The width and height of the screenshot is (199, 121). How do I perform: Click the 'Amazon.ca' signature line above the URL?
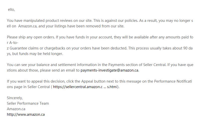[16, 109]
